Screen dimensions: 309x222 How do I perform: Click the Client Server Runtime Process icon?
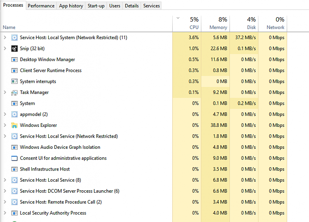coord(14,70)
